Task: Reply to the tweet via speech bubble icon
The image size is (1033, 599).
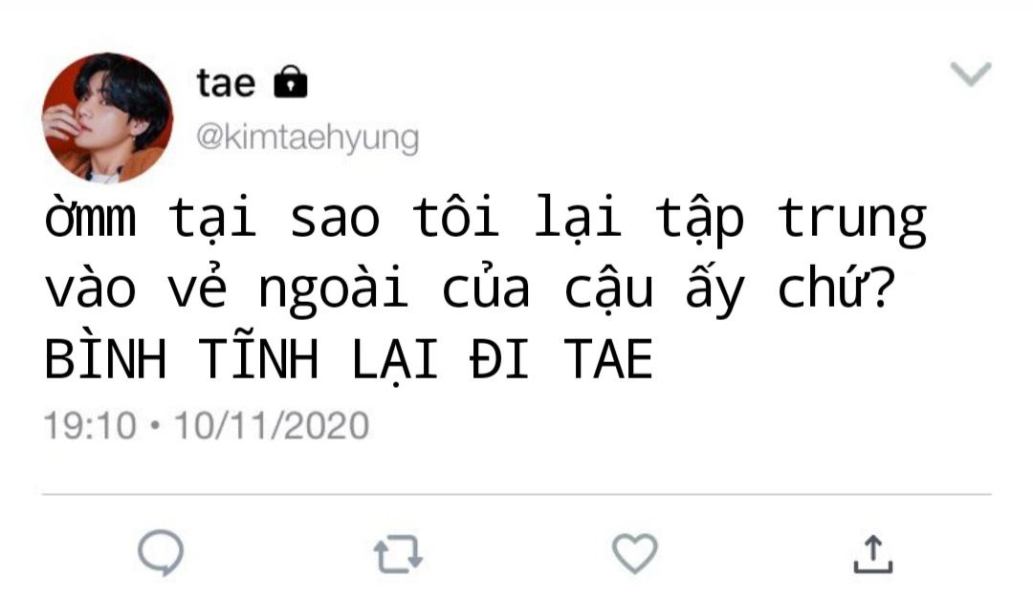Action: 161,553
